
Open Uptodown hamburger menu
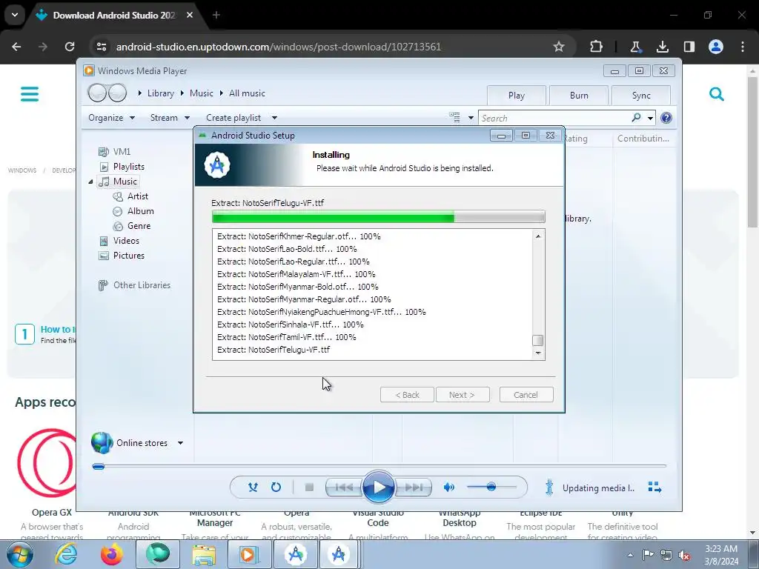30,94
